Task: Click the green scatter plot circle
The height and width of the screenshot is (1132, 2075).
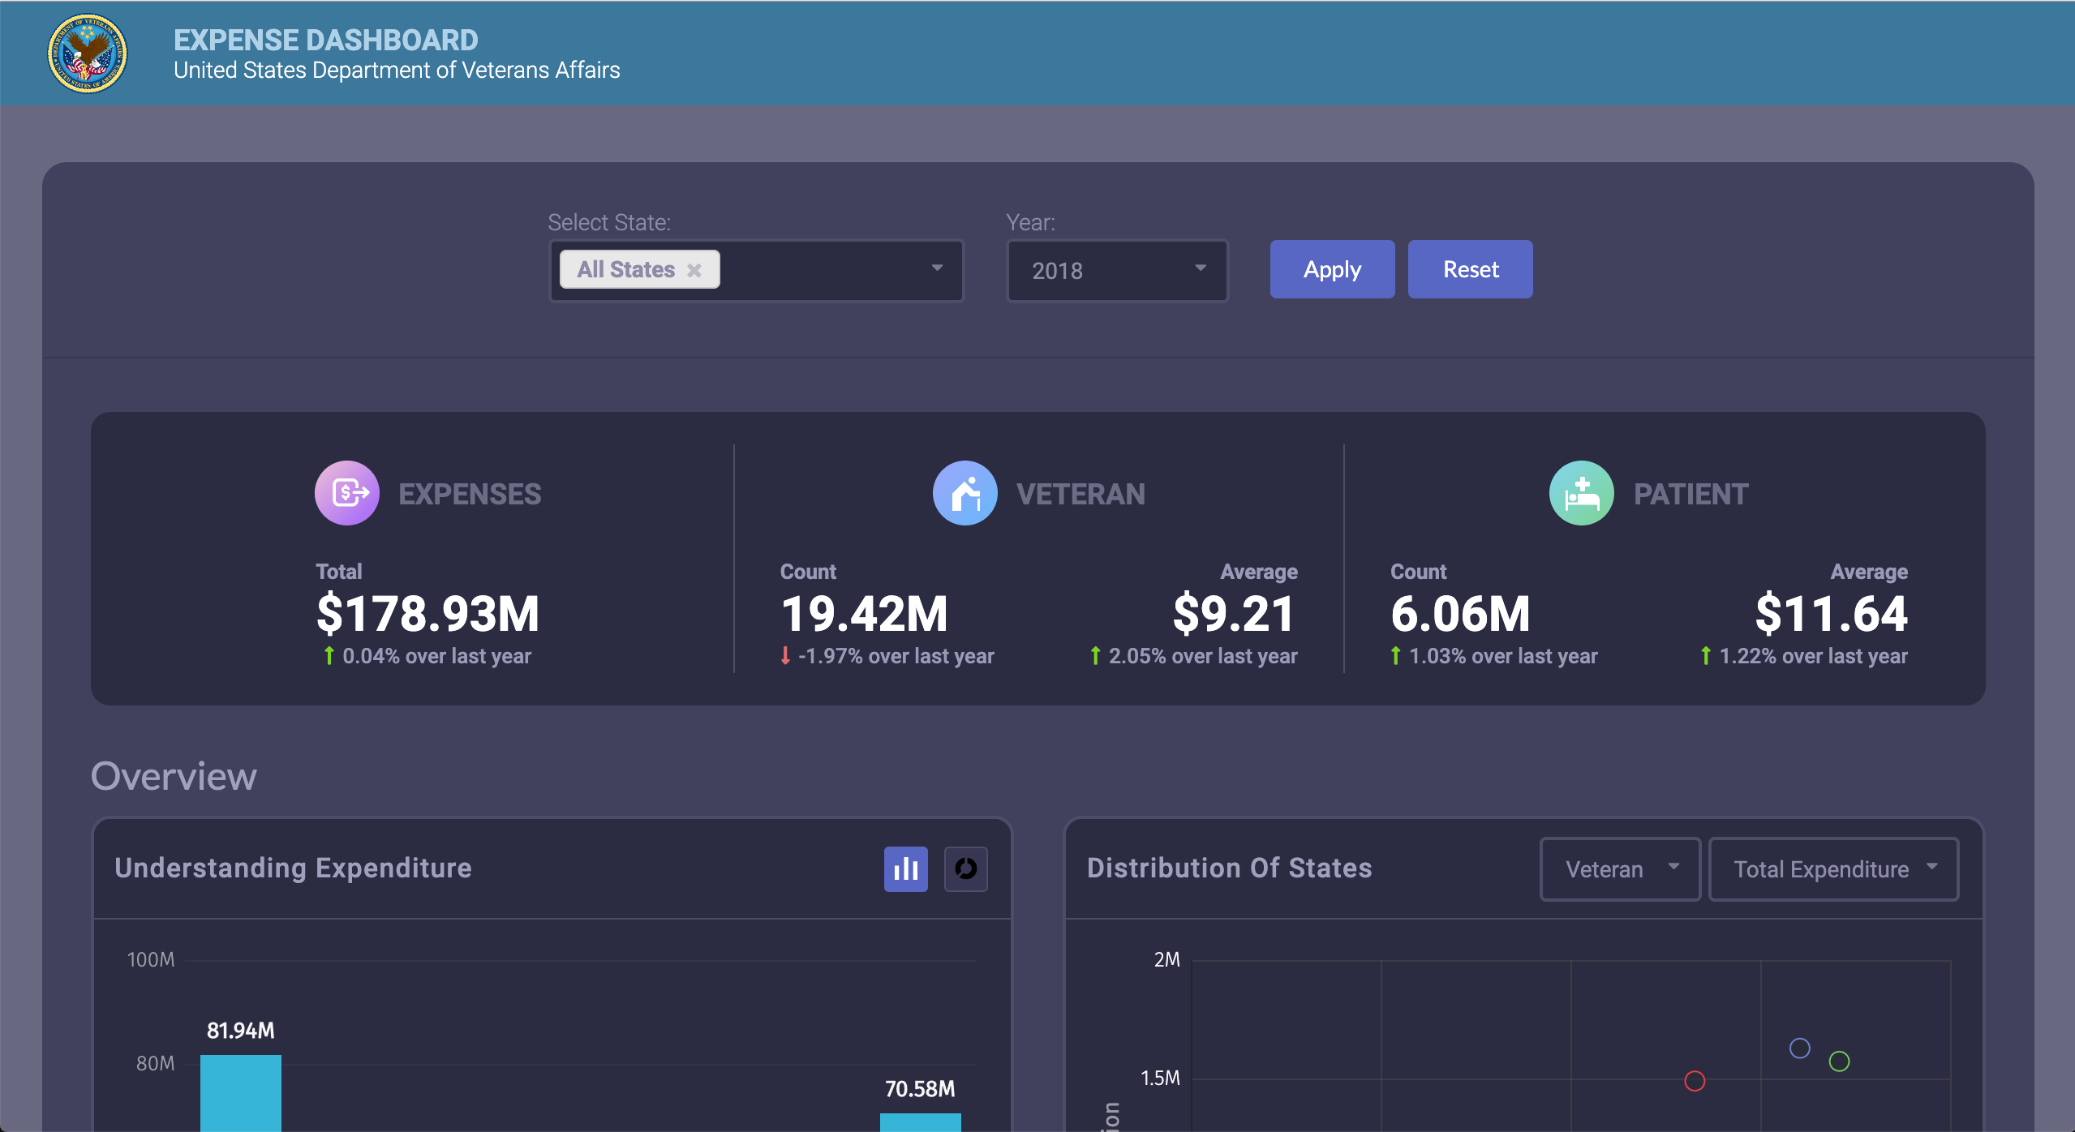Action: tap(1839, 1061)
